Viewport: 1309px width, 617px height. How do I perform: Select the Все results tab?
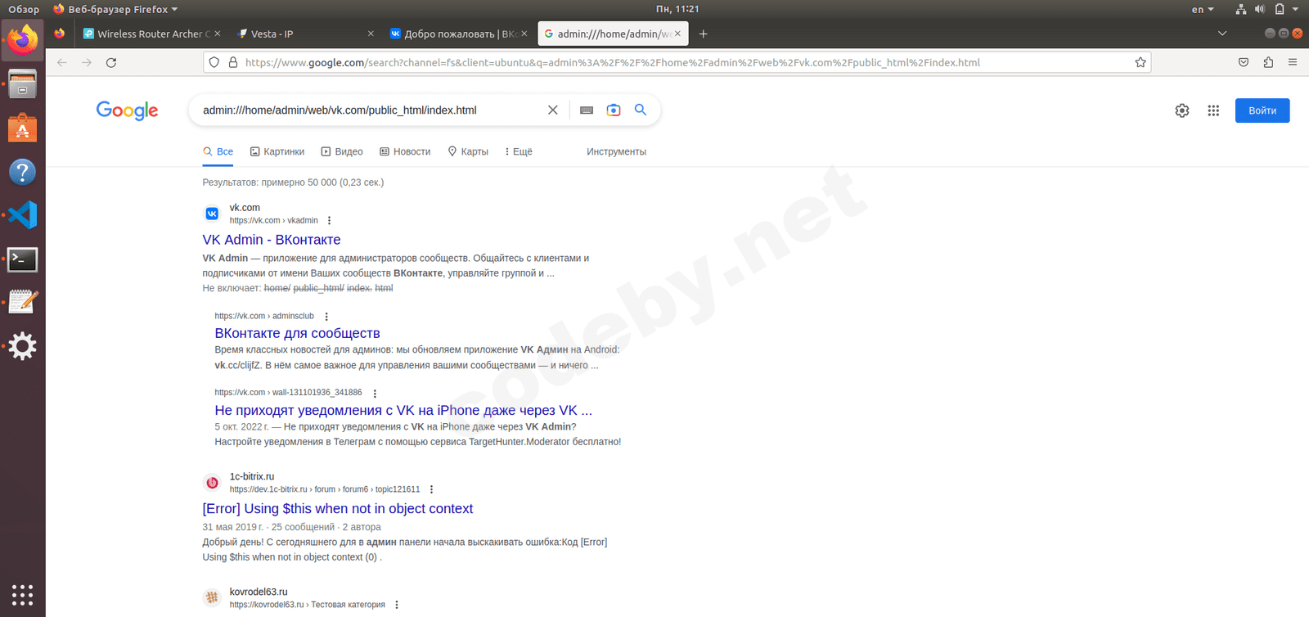218,151
